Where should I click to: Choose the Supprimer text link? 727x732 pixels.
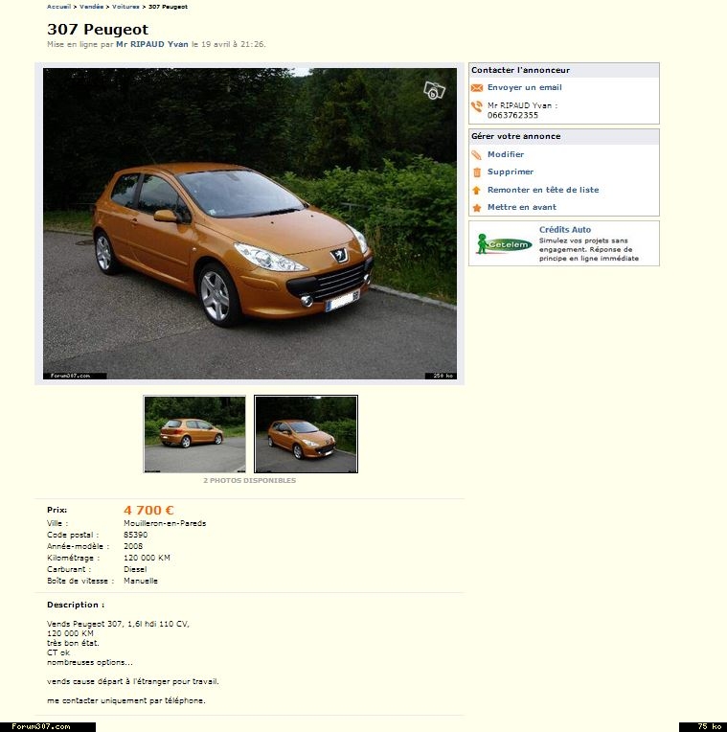click(510, 172)
